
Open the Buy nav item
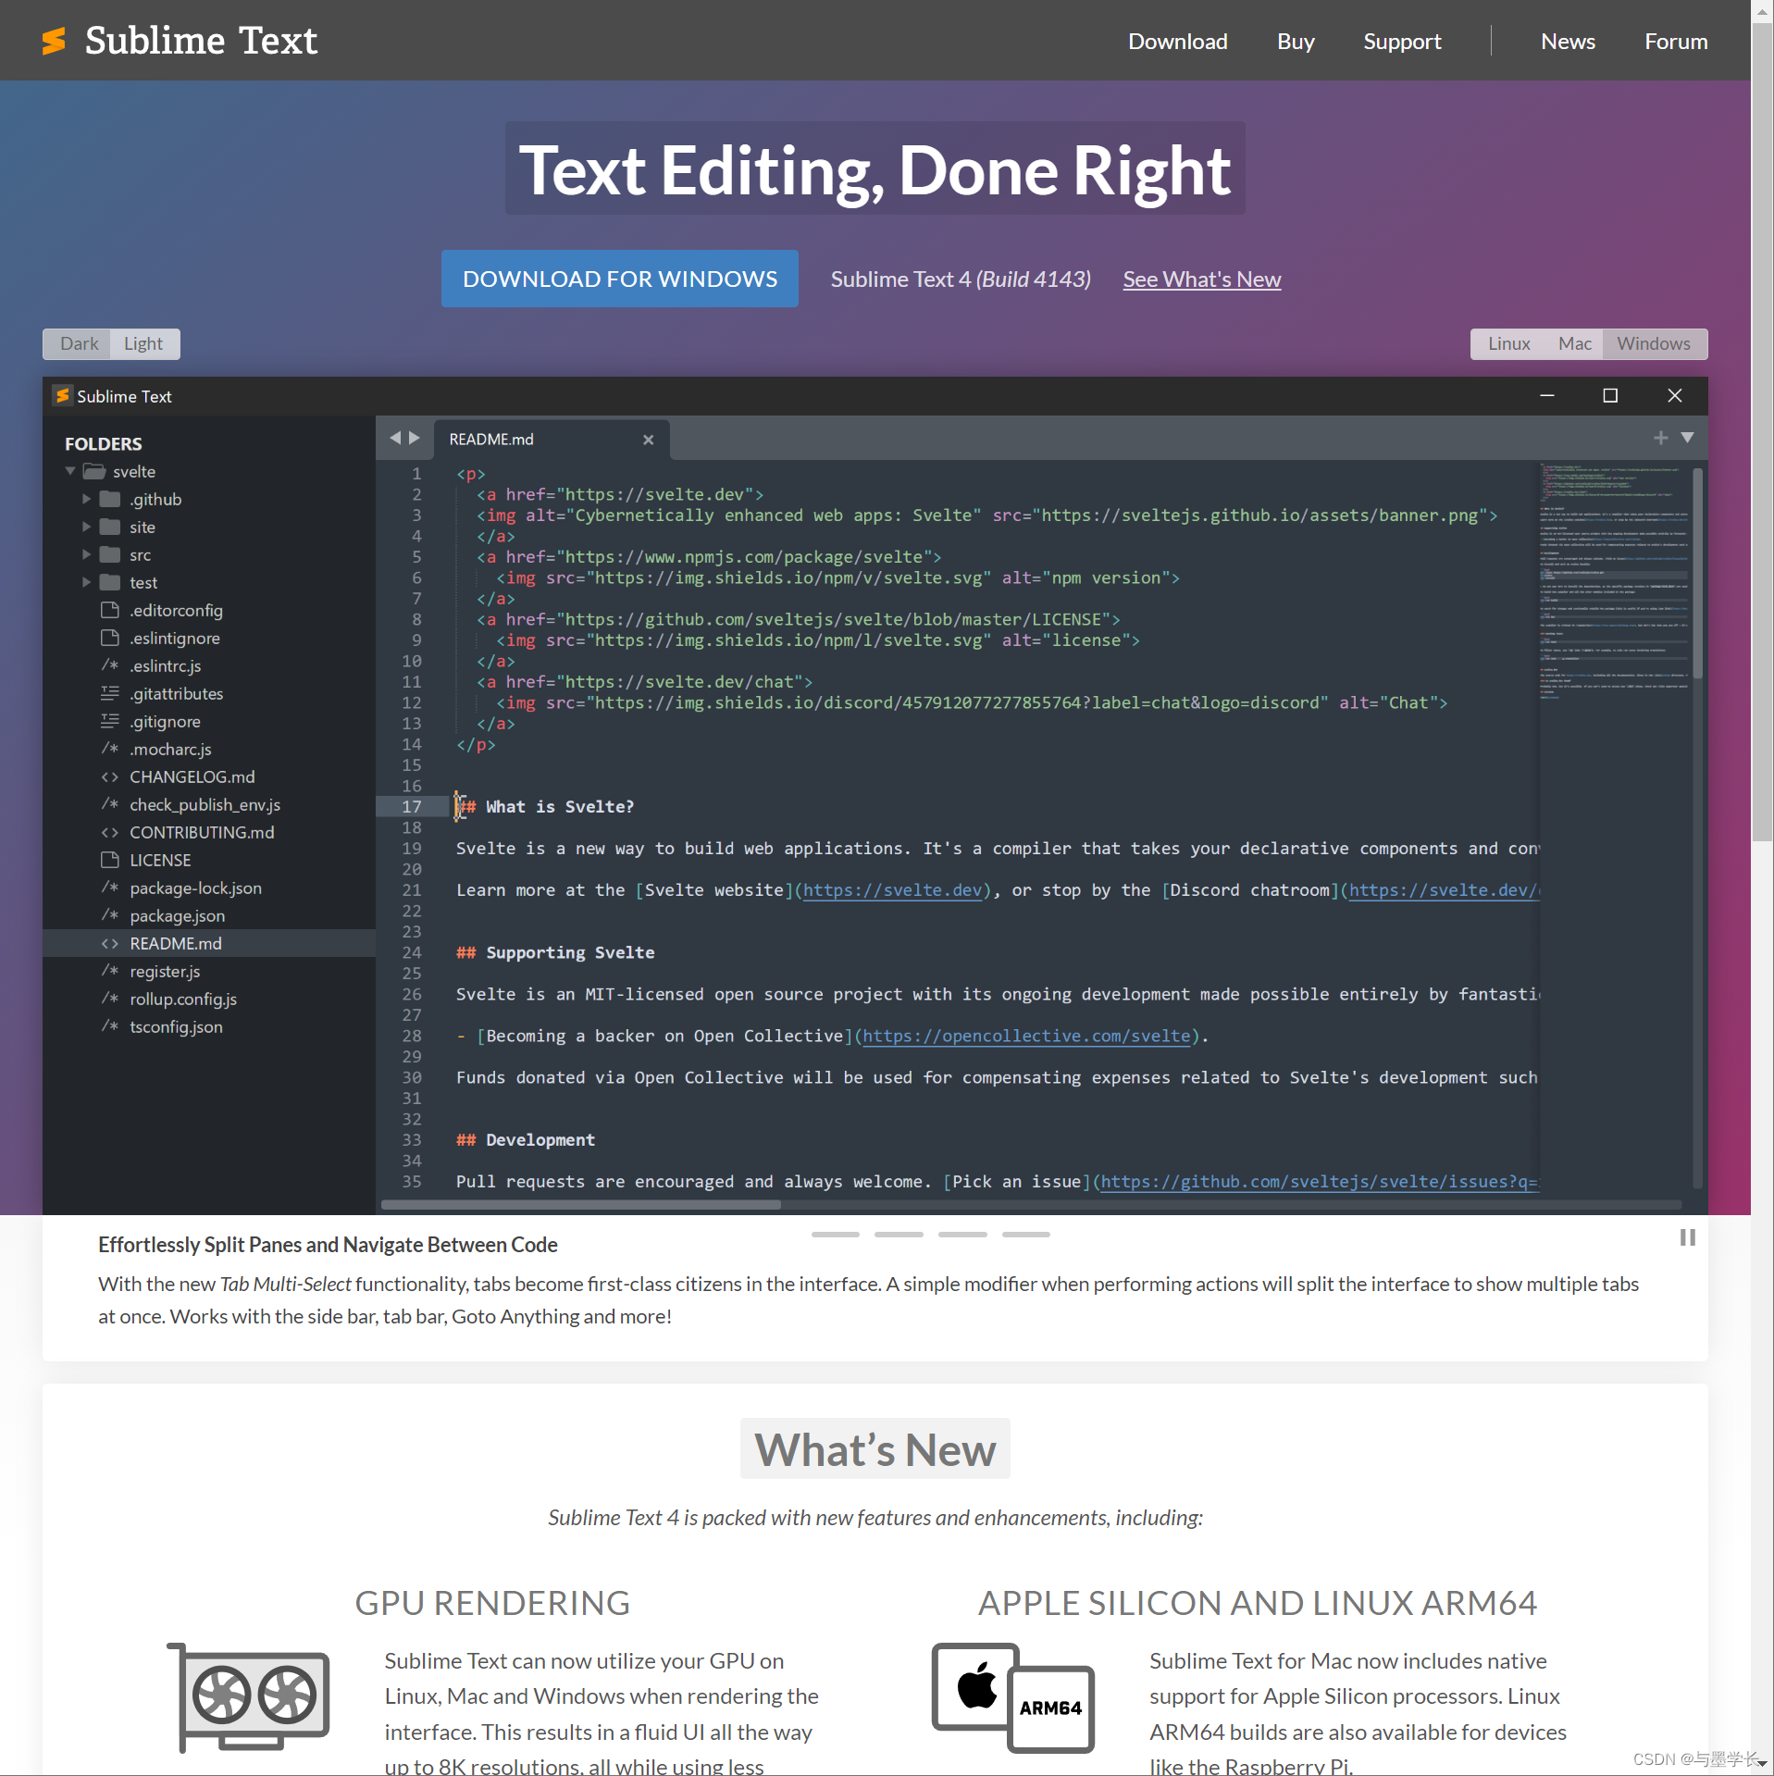click(1296, 42)
